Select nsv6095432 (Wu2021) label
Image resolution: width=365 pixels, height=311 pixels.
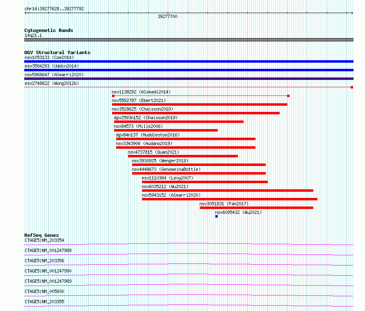[238, 212]
